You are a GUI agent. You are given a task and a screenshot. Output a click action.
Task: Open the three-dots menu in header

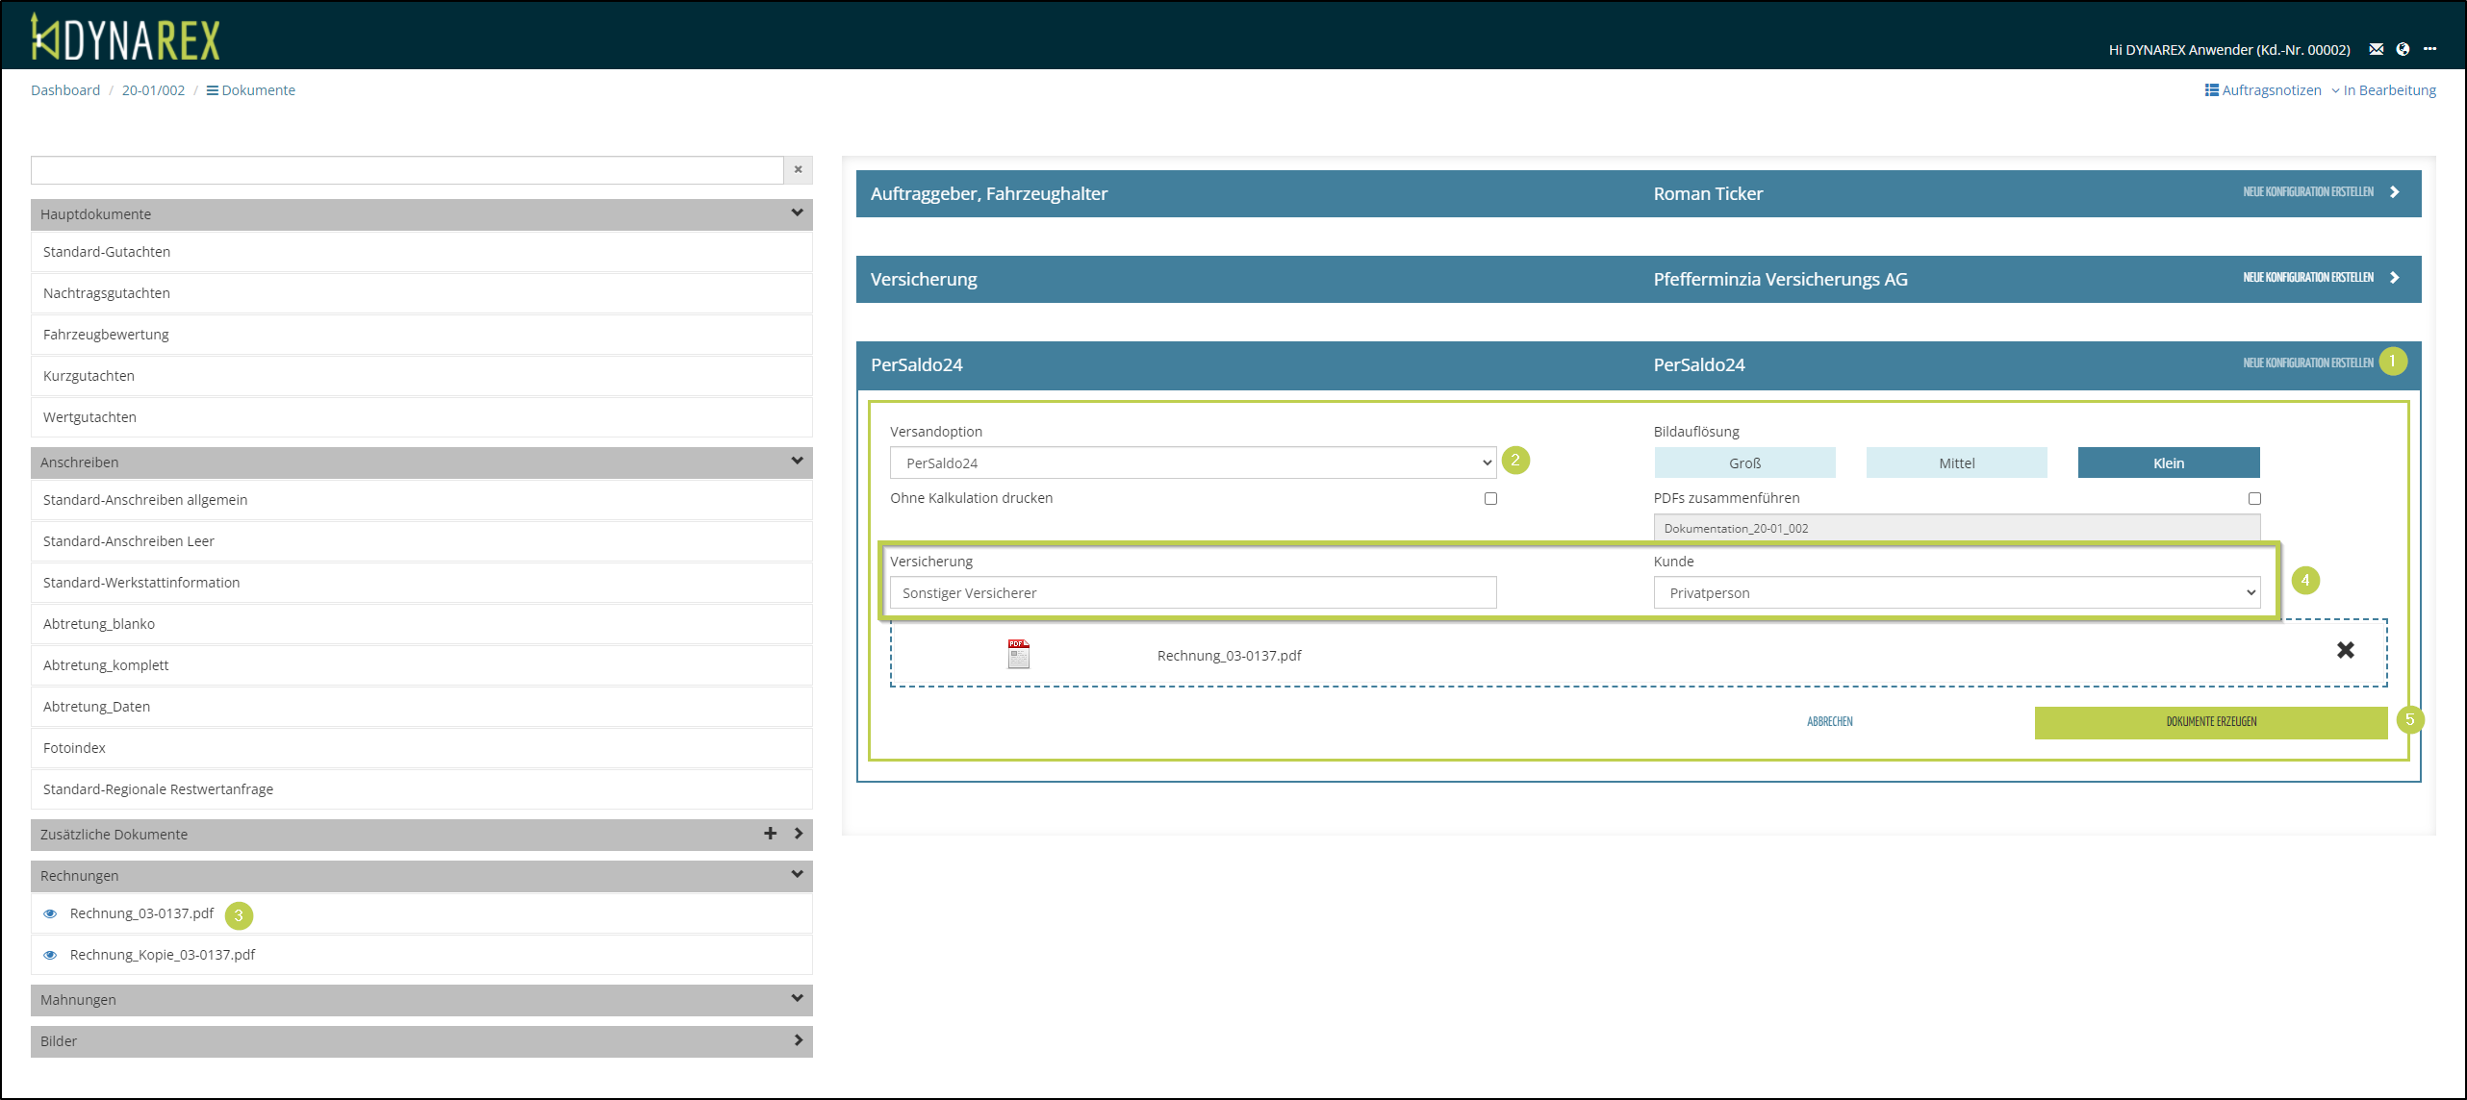(2429, 49)
